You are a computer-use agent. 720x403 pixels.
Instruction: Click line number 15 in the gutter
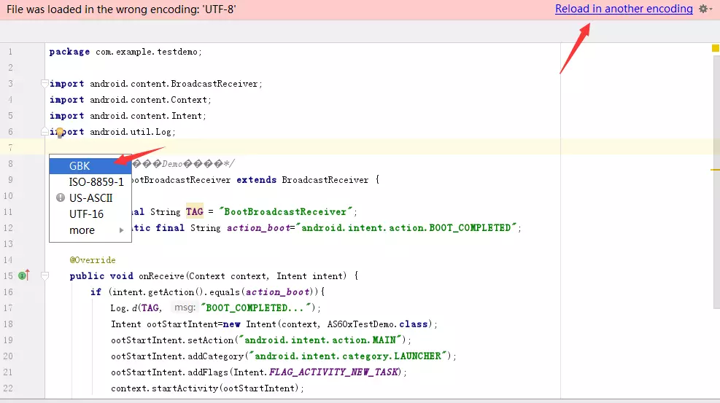click(8, 276)
